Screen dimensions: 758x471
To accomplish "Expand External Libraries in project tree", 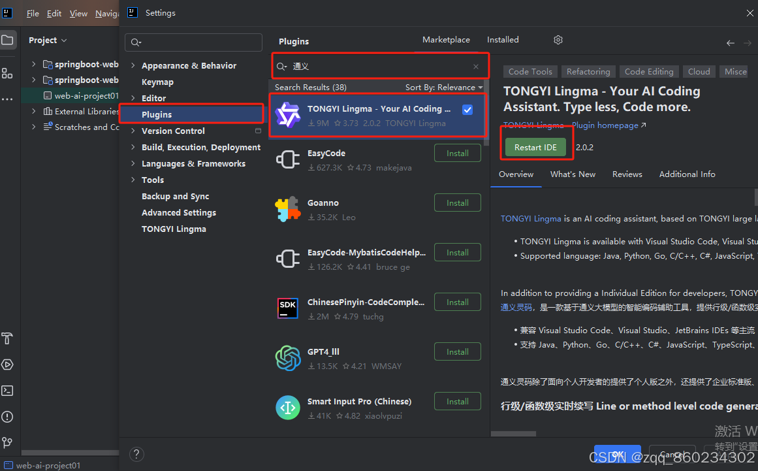I will click(x=33, y=111).
